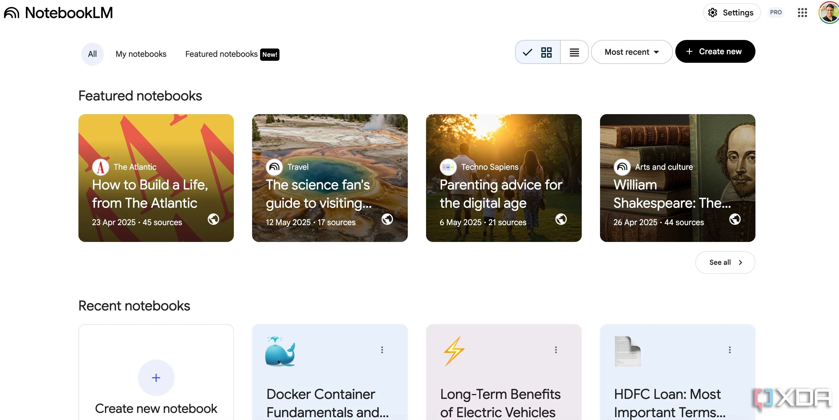This screenshot has height=420, width=839.
Task: Open The science fan's guide notebook
Action: (330, 178)
